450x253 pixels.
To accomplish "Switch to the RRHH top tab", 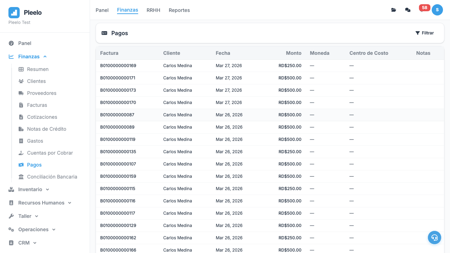I will 153,10.
